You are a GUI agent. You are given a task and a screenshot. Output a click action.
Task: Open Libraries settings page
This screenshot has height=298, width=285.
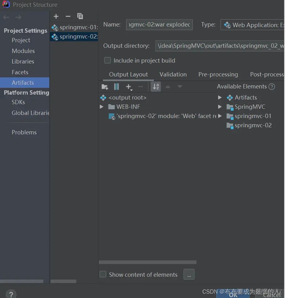pyautogui.click(x=23, y=62)
